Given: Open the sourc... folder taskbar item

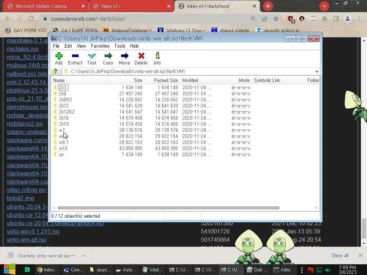Looking at the screenshot, I should coord(101,270).
